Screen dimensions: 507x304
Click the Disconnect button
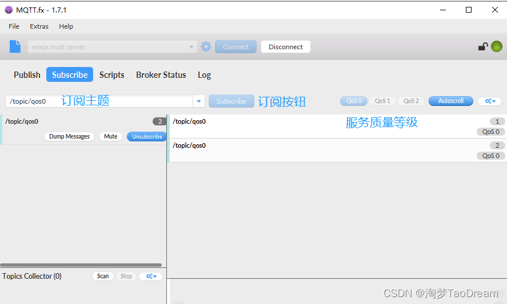tap(286, 47)
